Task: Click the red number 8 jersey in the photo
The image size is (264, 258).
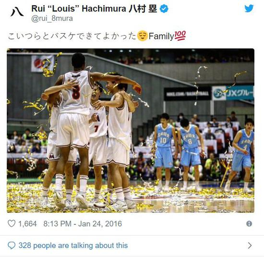Action: [x=75, y=91]
